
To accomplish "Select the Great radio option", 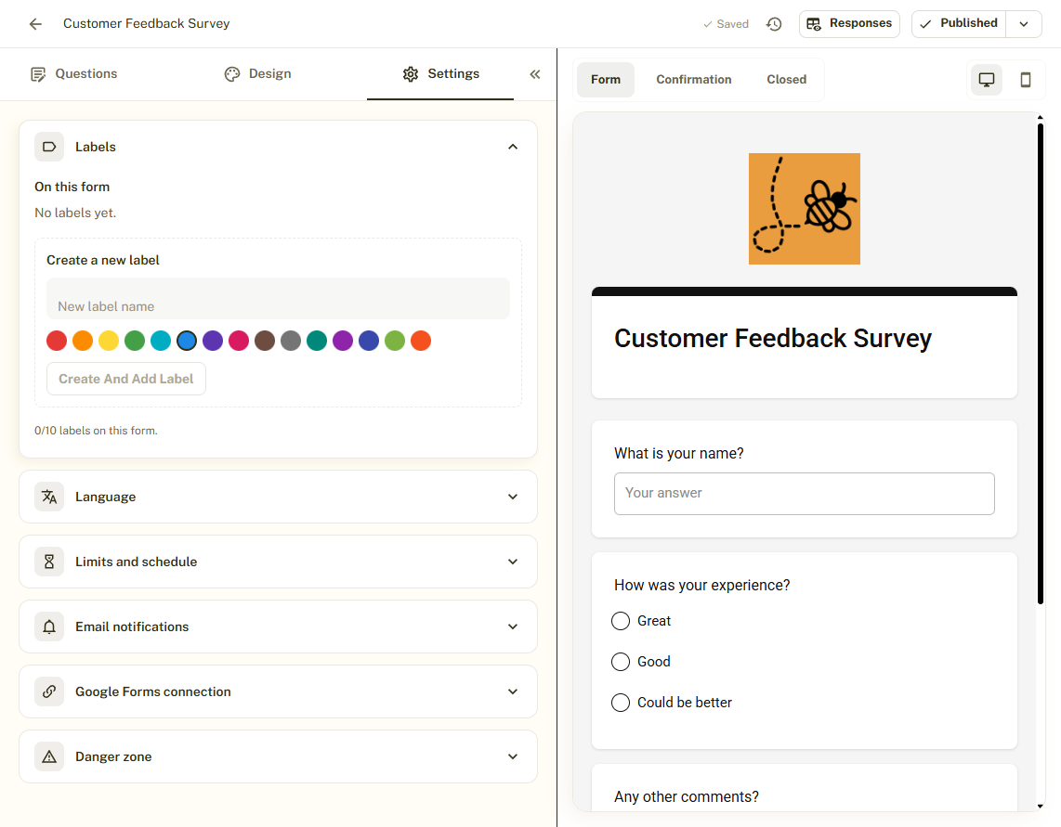I will [x=621, y=621].
